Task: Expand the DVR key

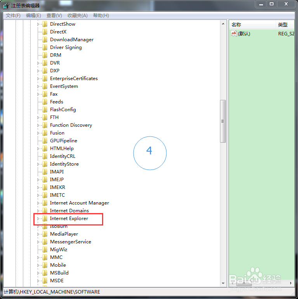Action: coord(38,63)
